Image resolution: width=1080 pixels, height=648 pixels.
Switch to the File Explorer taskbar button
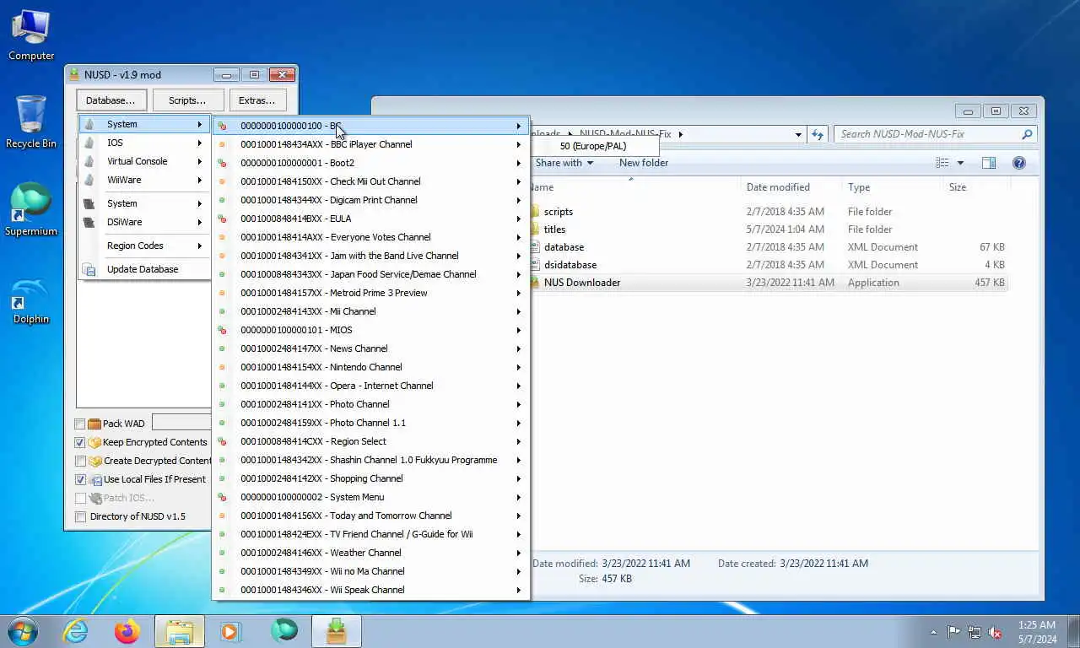(180, 631)
